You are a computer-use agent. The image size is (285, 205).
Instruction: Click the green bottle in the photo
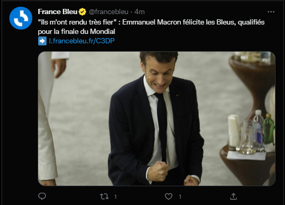(269, 129)
